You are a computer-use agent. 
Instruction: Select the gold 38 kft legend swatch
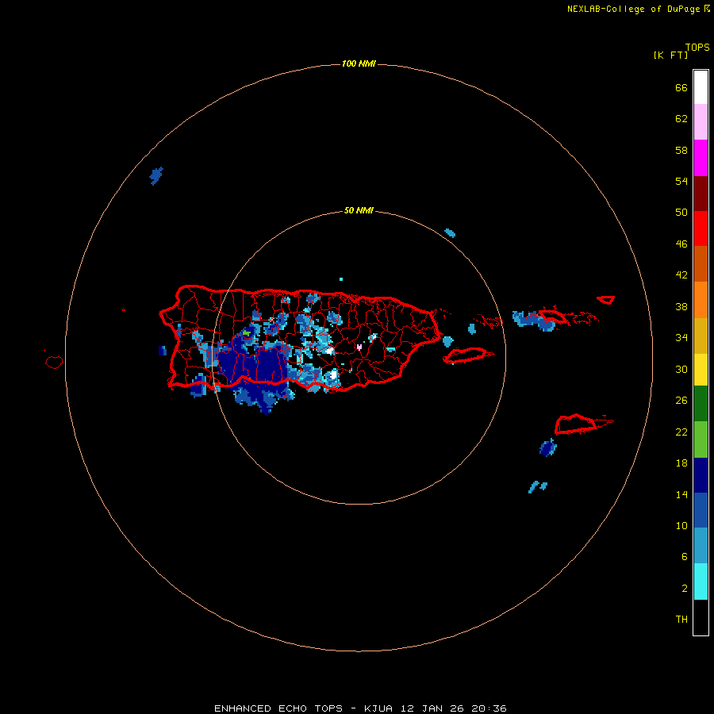[701, 336]
